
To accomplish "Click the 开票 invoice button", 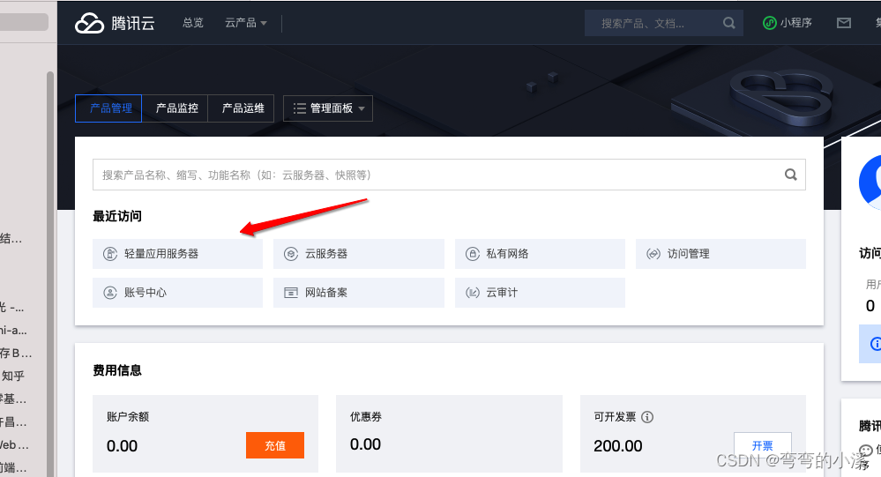I will [x=763, y=445].
